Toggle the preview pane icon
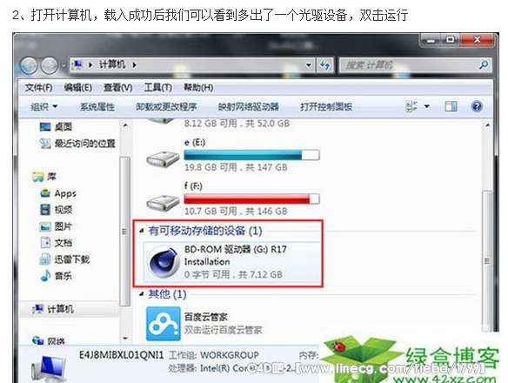Image resolution: width=508 pixels, height=383 pixels. pyautogui.click(x=451, y=106)
